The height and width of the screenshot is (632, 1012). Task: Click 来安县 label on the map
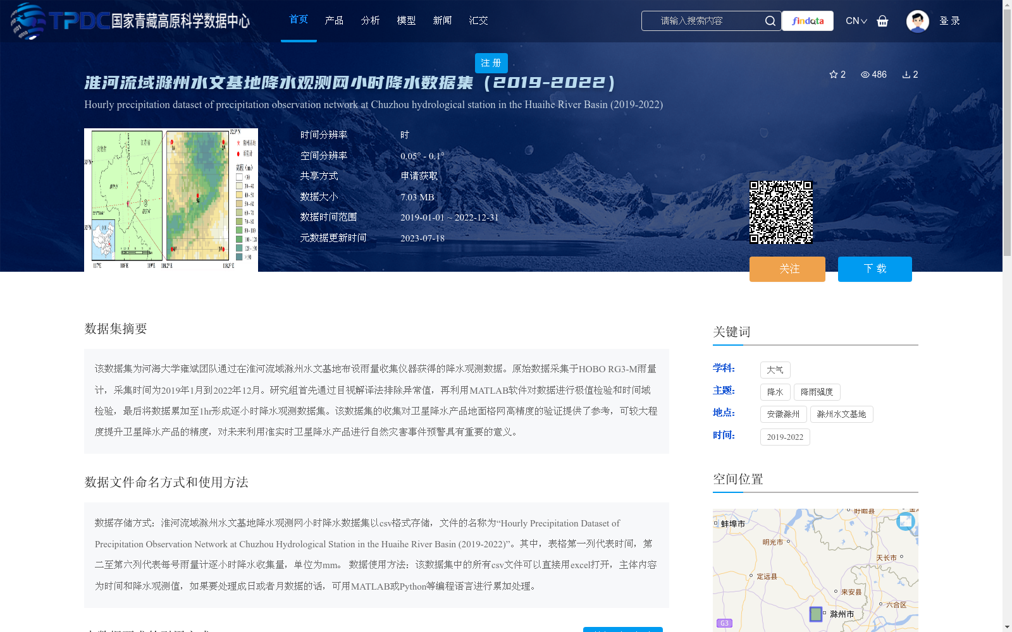click(851, 592)
